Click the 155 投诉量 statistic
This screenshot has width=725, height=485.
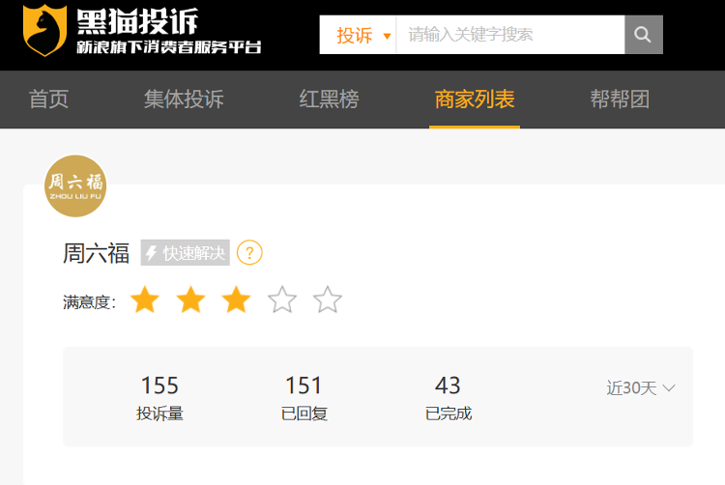[159, 398]
